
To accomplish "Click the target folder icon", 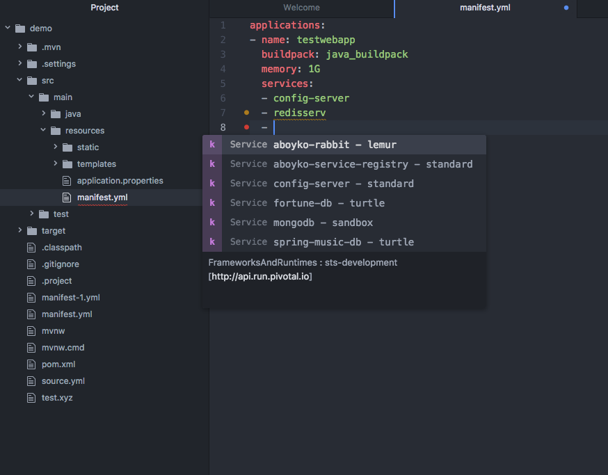I will click(x=32, y=231).
